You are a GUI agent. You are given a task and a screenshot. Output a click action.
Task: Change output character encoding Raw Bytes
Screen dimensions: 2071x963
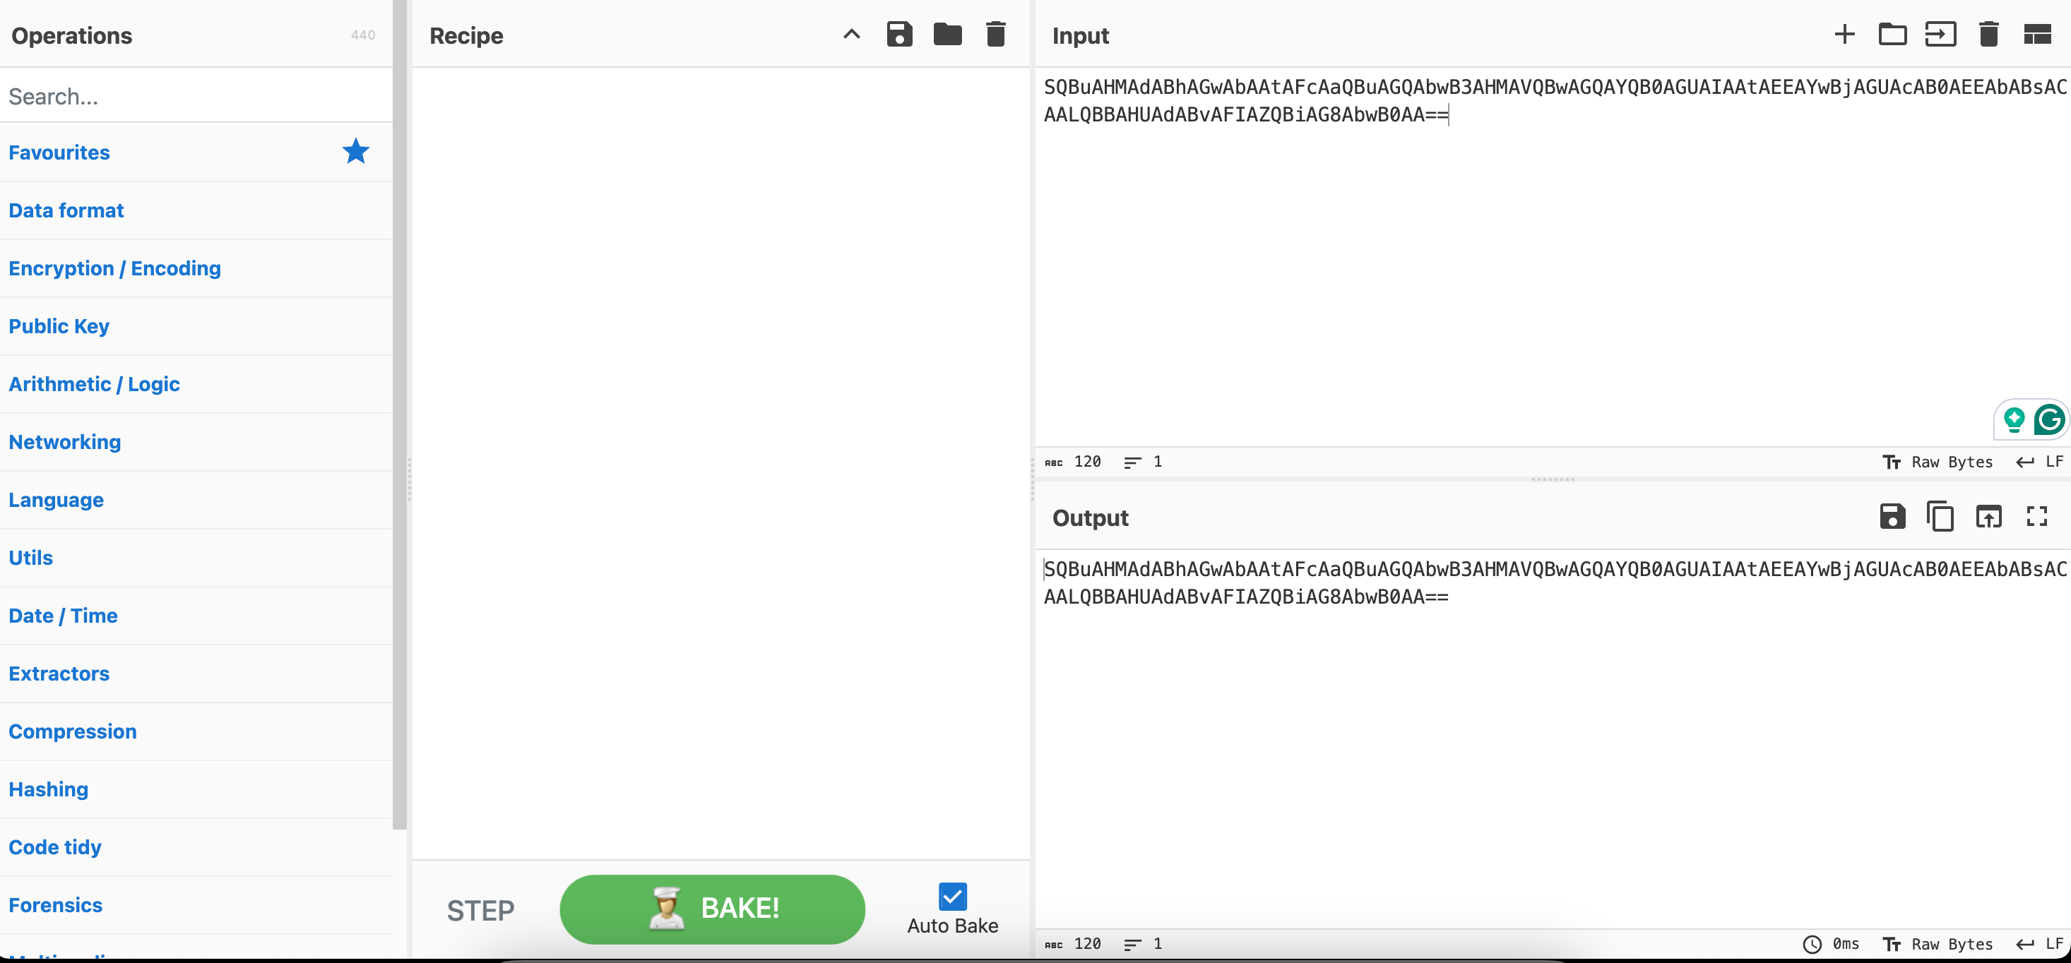pyautogui.click(x=1938, y=945)
